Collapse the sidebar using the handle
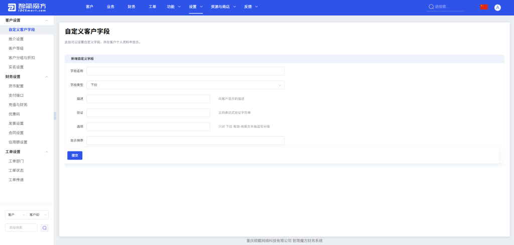 tap(55, 115)
